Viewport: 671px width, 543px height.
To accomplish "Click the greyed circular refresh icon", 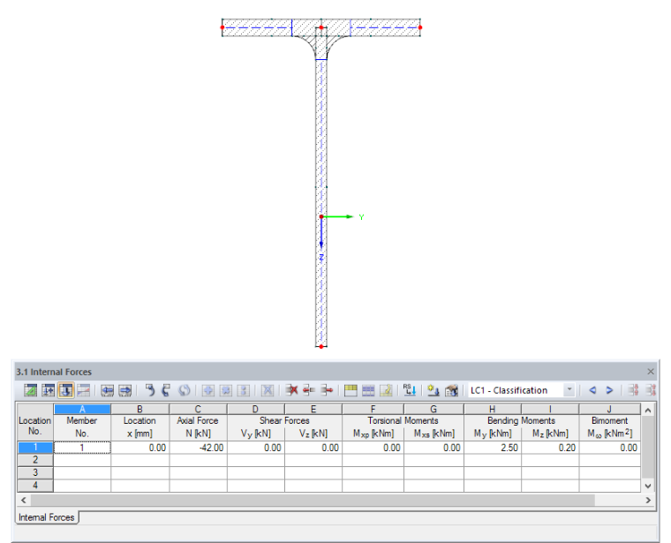I will coord(184,390).
